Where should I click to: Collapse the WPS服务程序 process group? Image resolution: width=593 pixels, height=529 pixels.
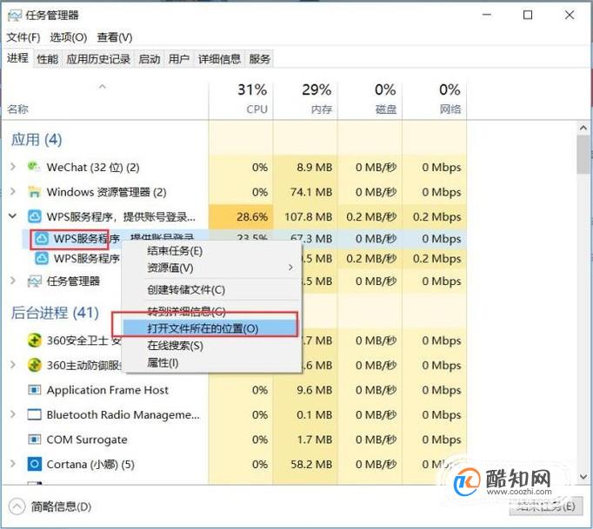13,216
